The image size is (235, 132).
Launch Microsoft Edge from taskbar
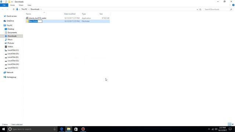point(61,129)
